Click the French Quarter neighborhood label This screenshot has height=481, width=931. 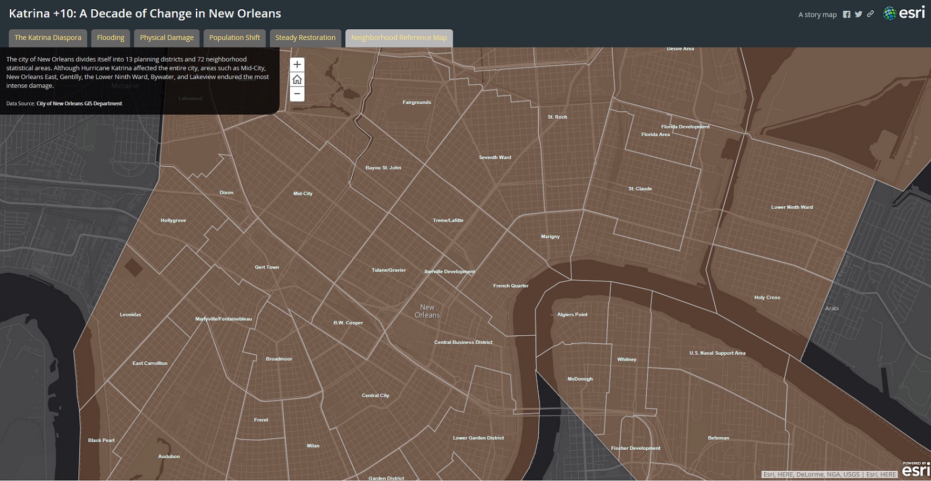point(510,286)
